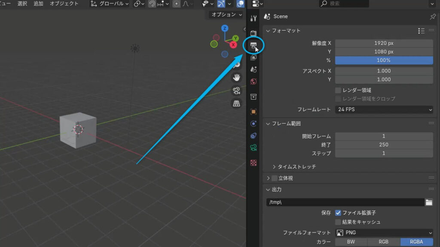Open the Object Constraints properties tab
This screenshot has height=247, width=440.
(254, 136)
